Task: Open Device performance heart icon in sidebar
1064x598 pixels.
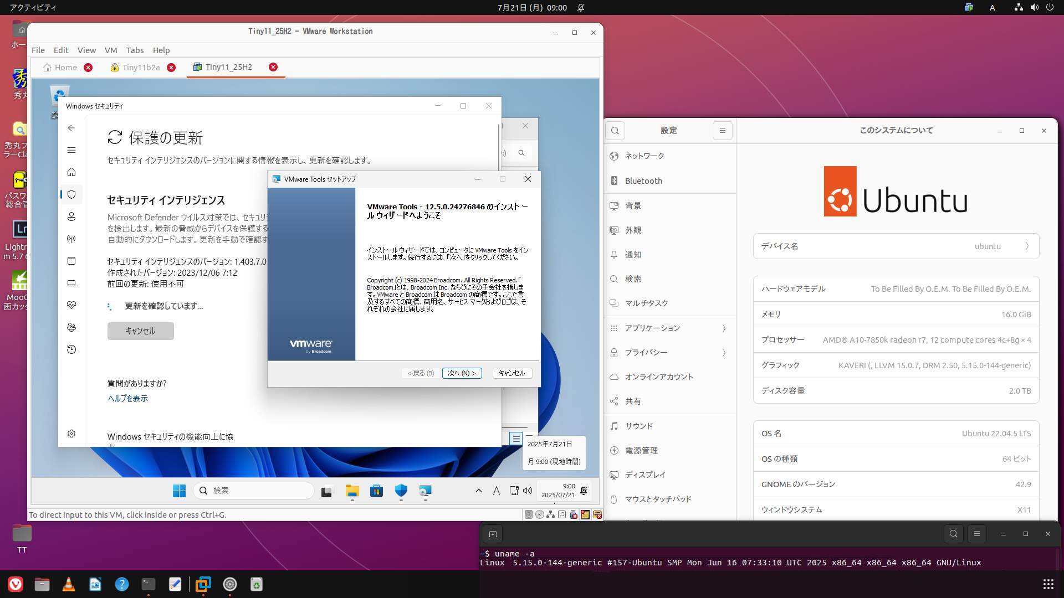Action: tap(71, 305)
